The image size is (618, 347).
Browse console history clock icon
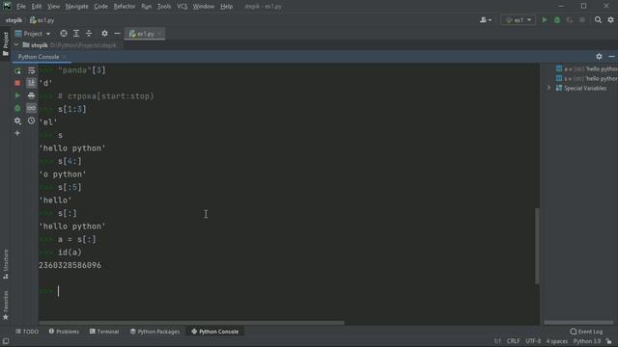[31, 120]
